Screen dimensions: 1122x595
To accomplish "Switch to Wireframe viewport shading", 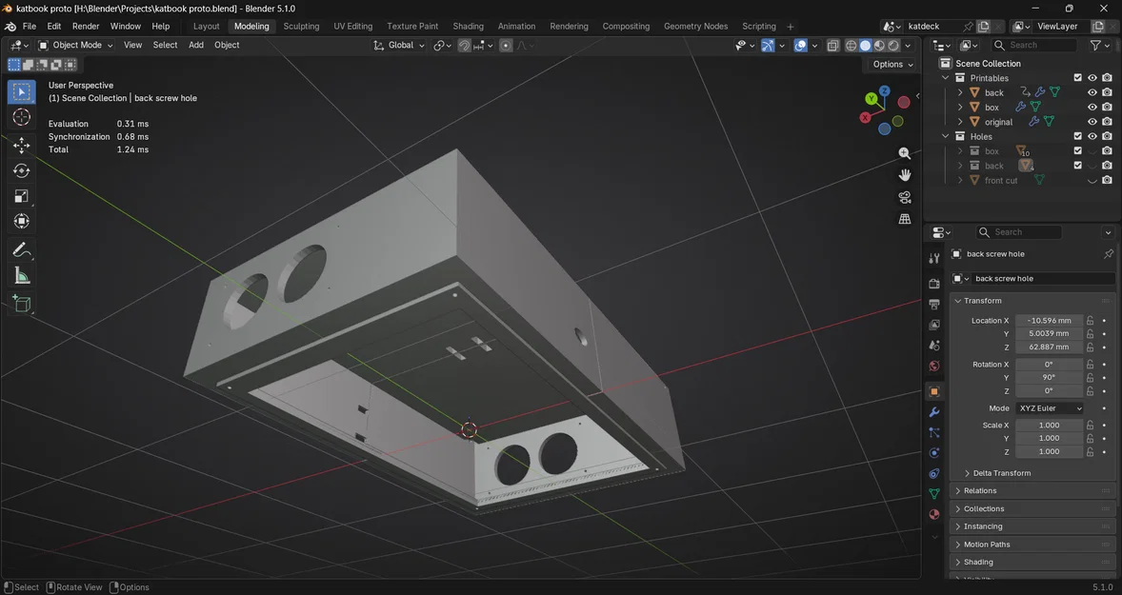I will click(851, 45).
